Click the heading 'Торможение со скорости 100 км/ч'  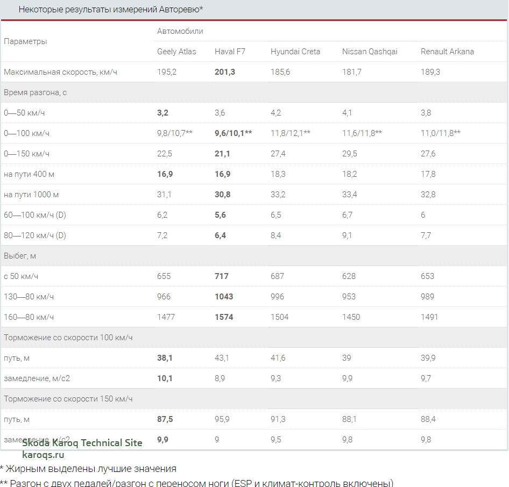tap(68, 338)
